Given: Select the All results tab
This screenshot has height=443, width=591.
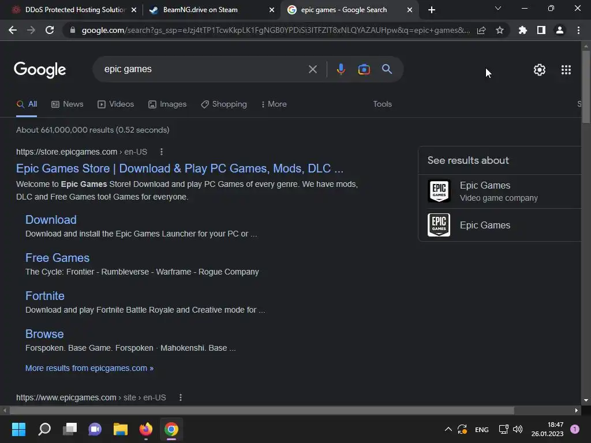Looking at the screenshot, I should pos(27,104).
